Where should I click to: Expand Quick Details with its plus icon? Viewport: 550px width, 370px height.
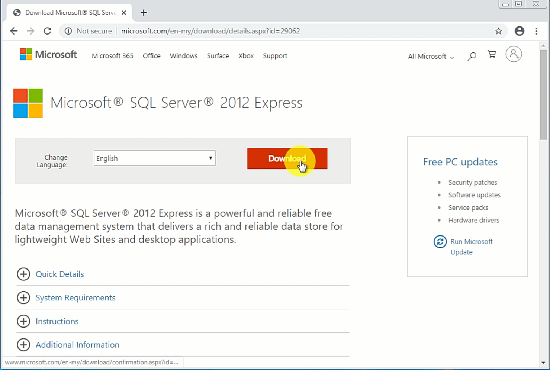[23, 274]
